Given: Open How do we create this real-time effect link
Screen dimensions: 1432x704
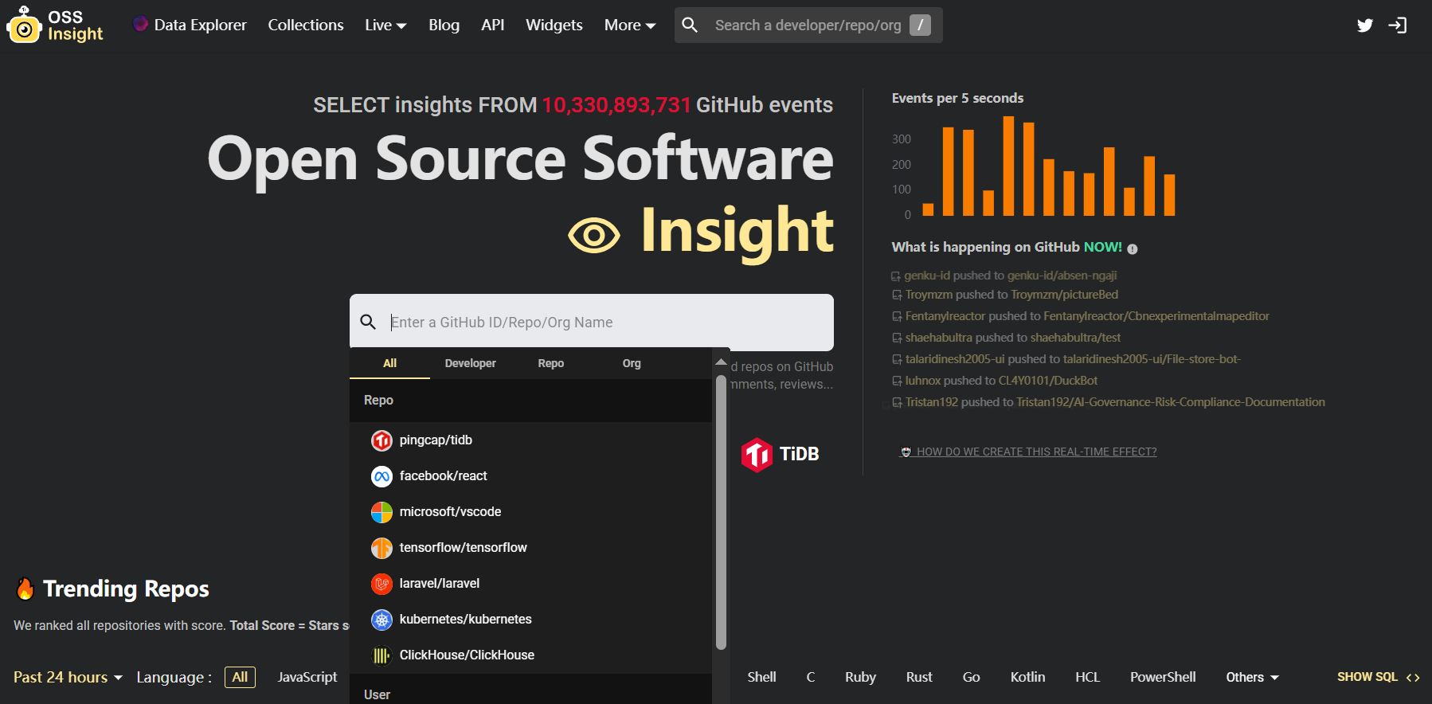Looking at the screenshot, I should 1028,452.
